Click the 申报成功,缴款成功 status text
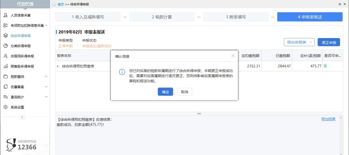349x155 pixels. [97, 46]
